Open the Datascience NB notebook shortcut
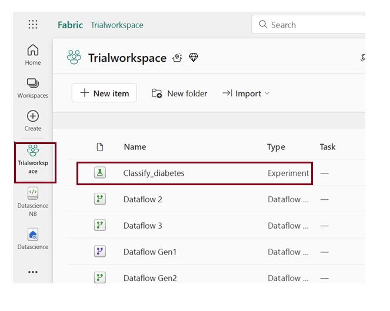The height and width of the screenshot is (311, 390). point(33,200)
